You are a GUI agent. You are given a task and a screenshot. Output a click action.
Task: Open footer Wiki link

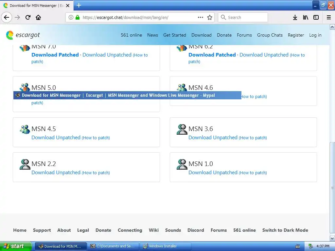click(x=154, y=230)
